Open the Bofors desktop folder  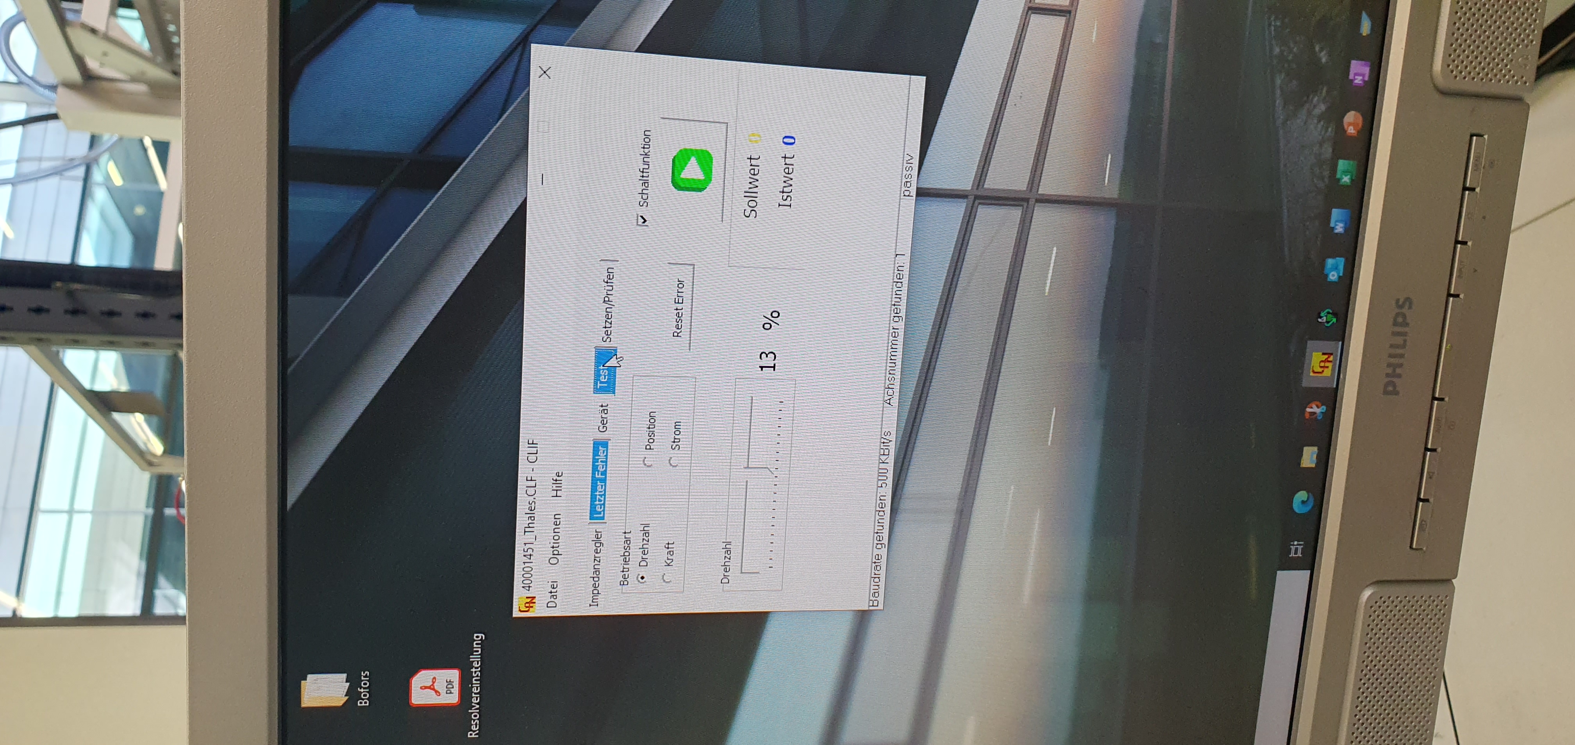(325, 690)
